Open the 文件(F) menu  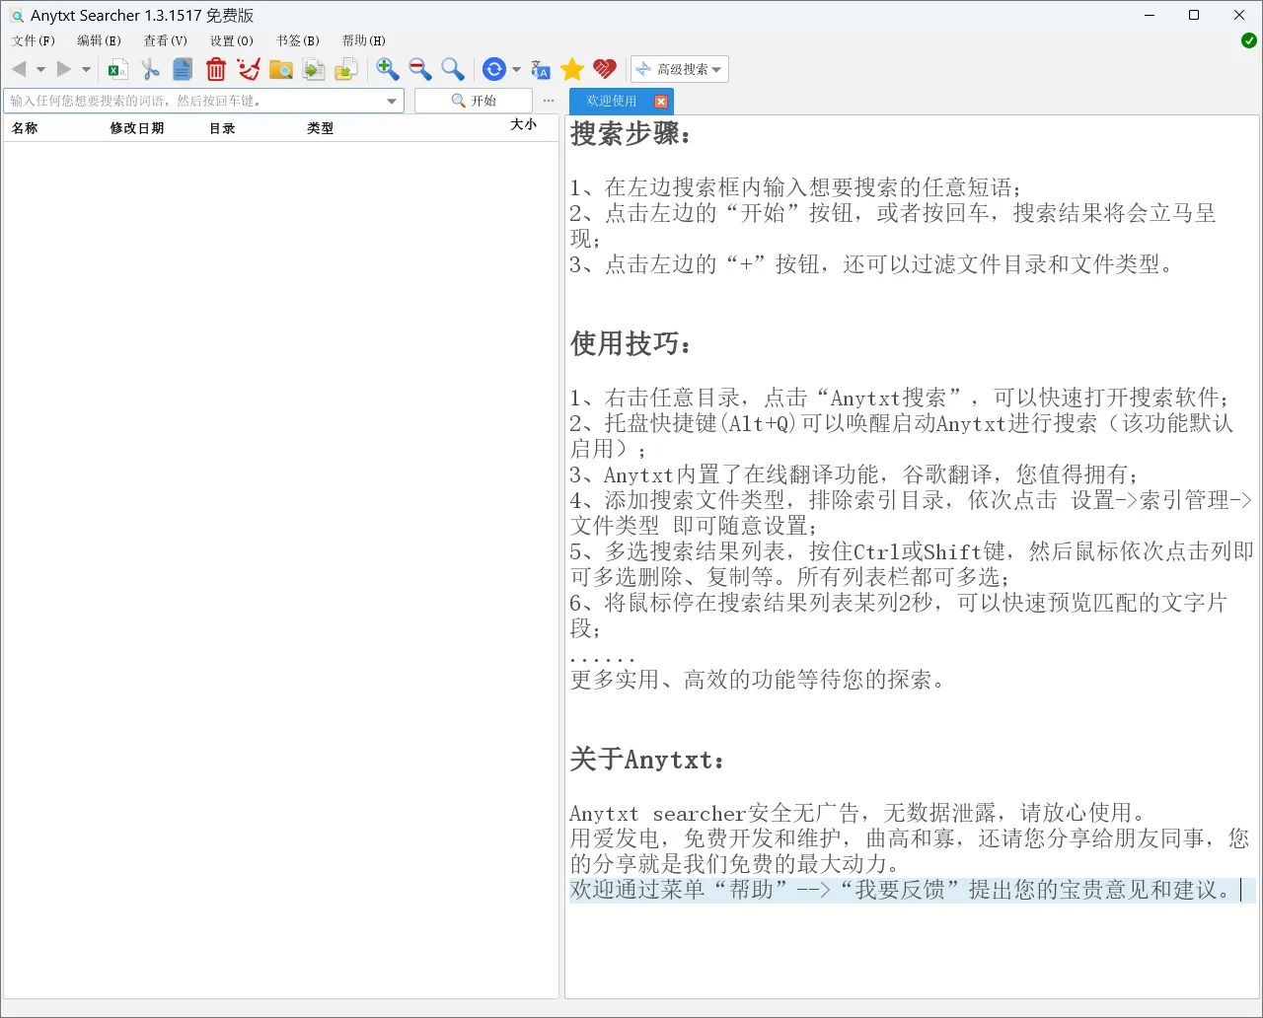pos(34,40)
